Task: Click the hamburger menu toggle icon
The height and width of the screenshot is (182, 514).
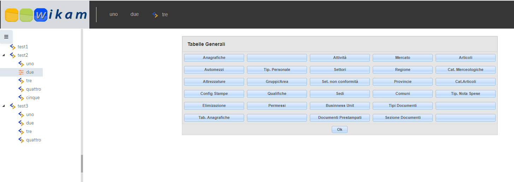Action: coord(6,37)
